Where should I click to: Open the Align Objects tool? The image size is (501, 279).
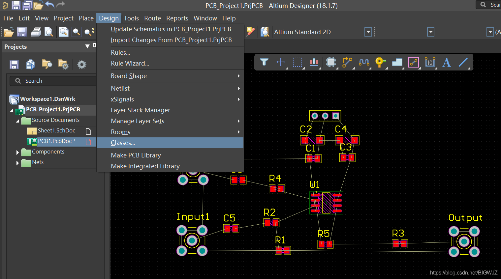pyautogui.click(x=314, y=62)
